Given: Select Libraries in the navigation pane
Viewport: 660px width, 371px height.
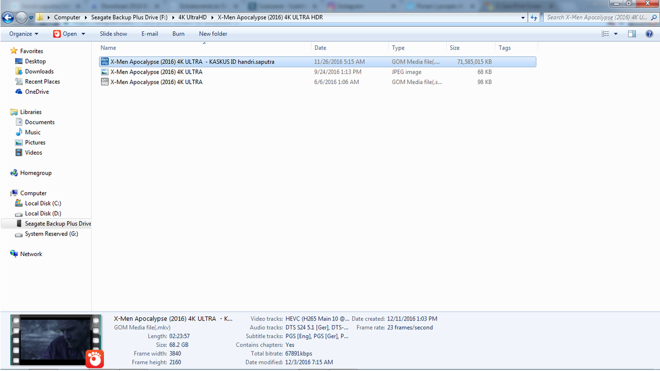Looking at the screenshot, I should (x=30, y=112).
